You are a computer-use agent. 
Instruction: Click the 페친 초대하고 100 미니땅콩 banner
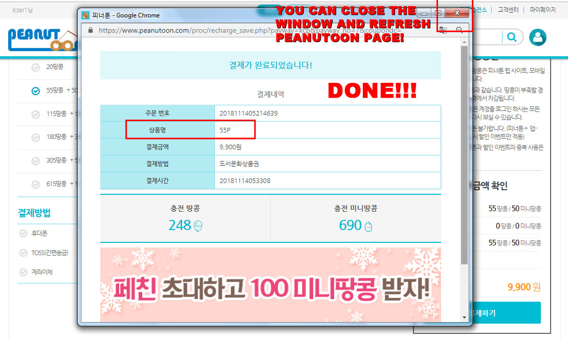(x=270, y=285)
